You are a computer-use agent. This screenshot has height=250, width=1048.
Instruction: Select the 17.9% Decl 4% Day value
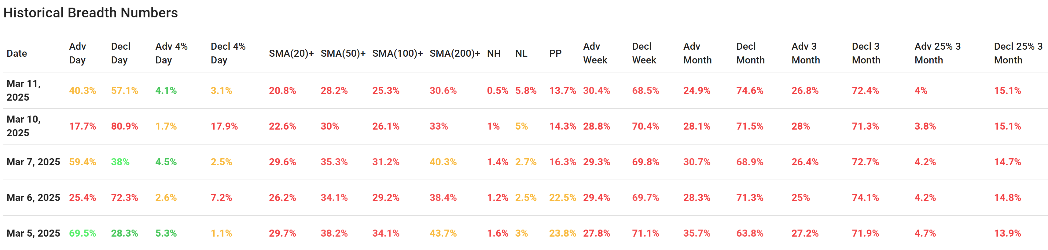[224, 126]
